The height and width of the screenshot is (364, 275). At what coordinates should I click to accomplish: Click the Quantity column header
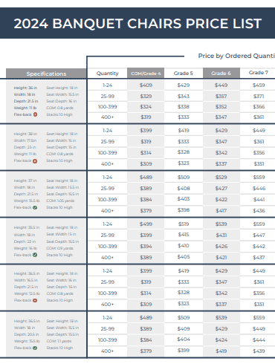tap(108, 74)
